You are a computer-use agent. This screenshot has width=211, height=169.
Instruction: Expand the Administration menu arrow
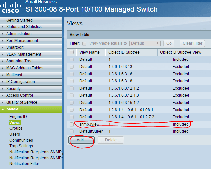pyautogui.click(x=2, y=34)
